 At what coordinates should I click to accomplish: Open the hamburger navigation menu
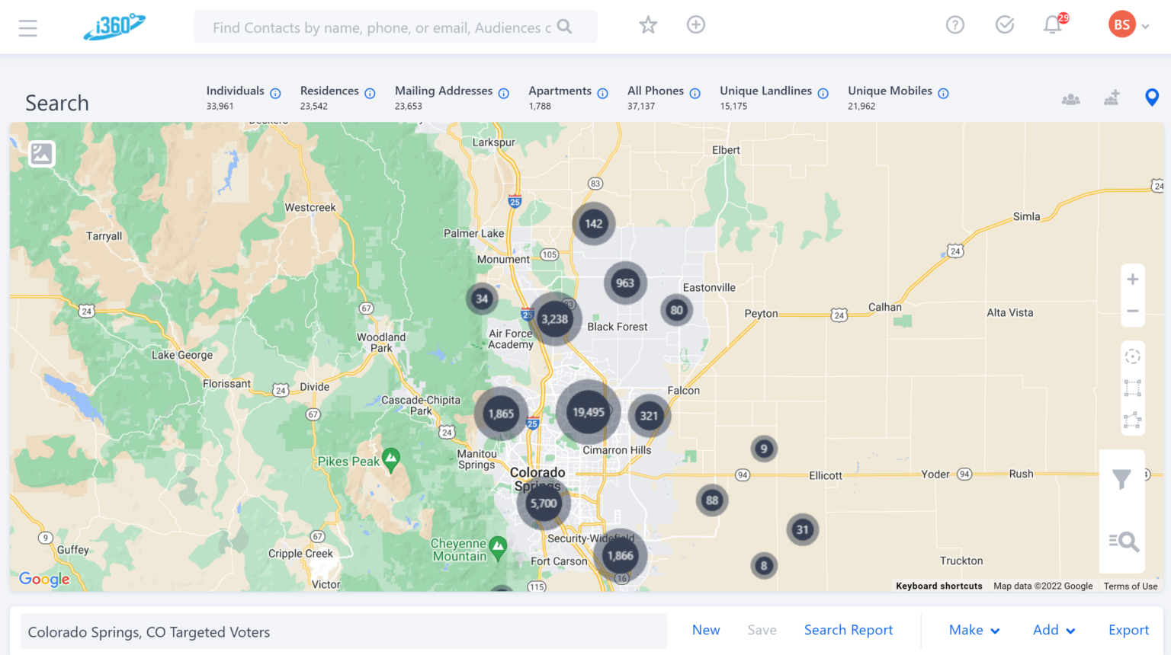coord(28,28)
